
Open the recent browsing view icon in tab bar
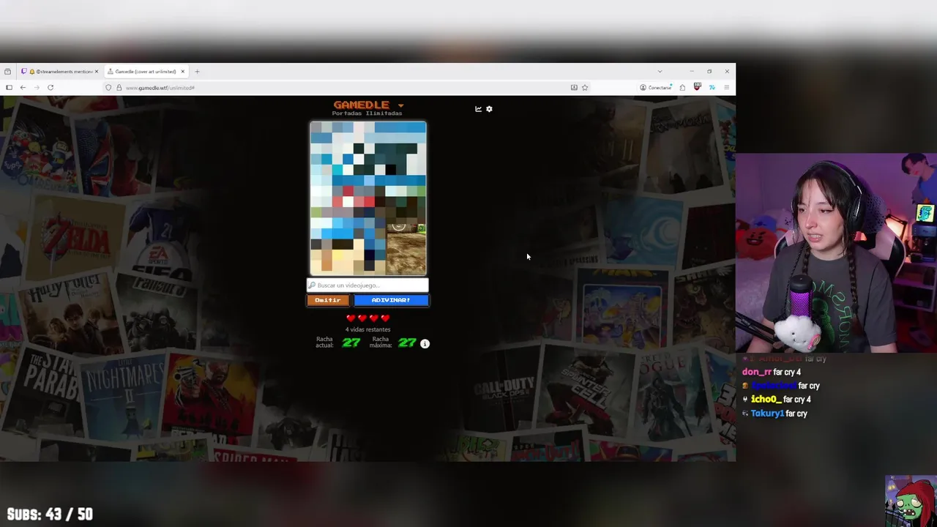[x=7, y=72]
